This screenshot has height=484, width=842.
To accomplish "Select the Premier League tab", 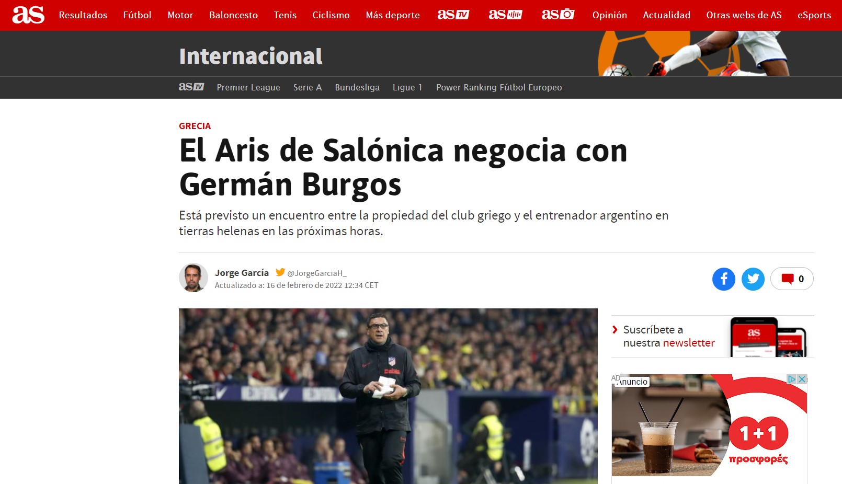I will 248,87.
